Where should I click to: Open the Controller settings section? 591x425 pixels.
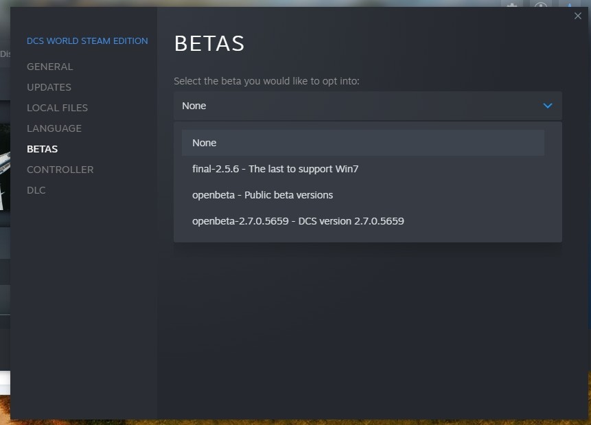tap(60, 170)
